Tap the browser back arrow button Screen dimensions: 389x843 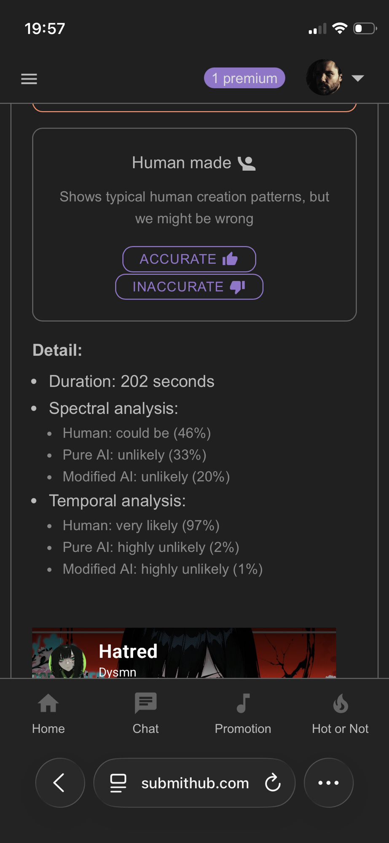60,783
